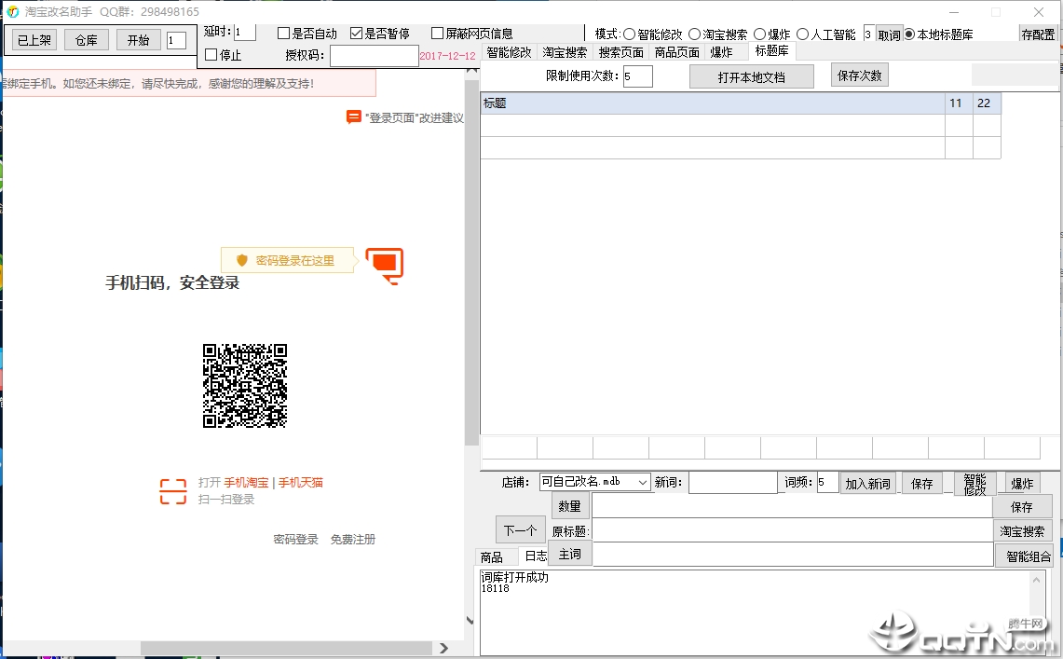Click the "登录页面"改进建议 link

pyautogui.click(x=415, y=118)
